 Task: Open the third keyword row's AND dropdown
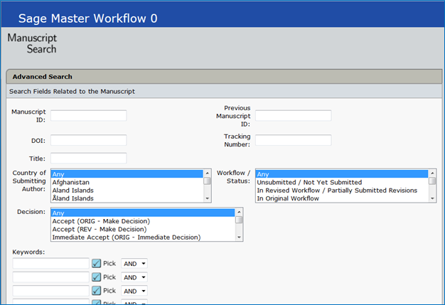pyautogui.click(x=134, y=291)
